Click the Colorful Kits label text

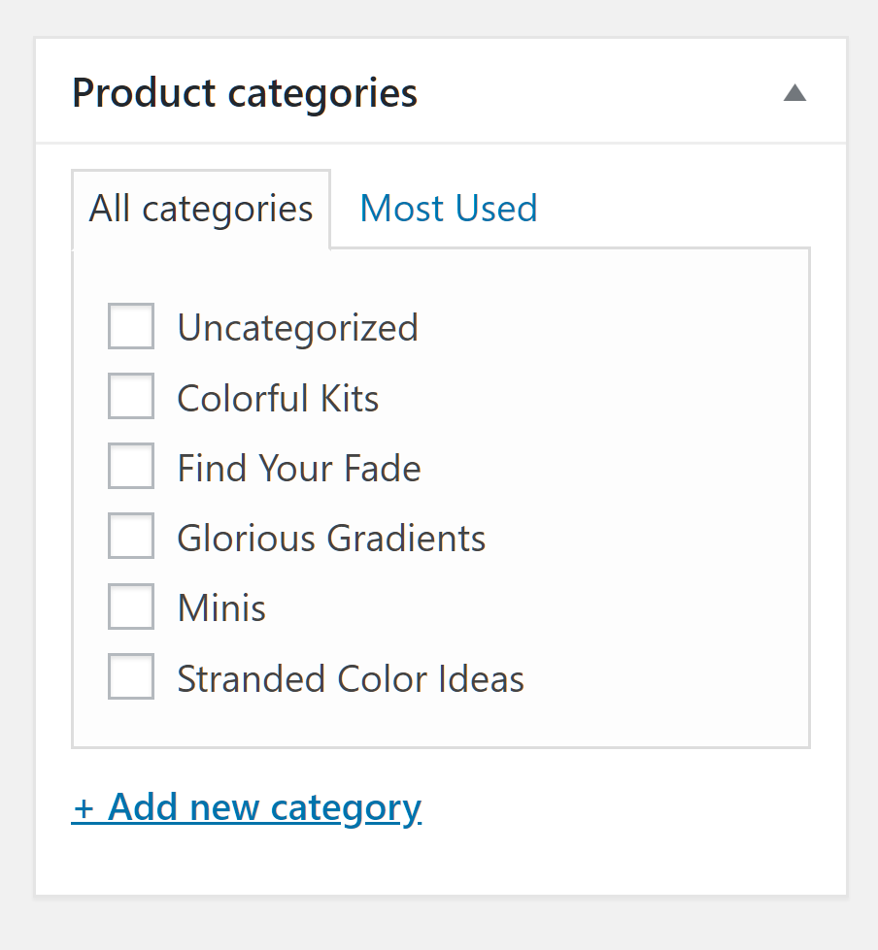pos(278,398)
